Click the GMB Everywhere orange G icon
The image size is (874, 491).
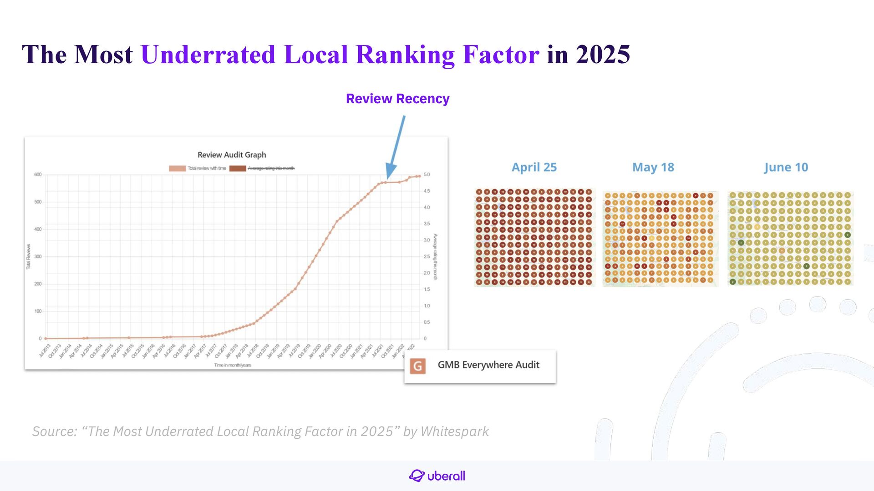click(417, 366)
